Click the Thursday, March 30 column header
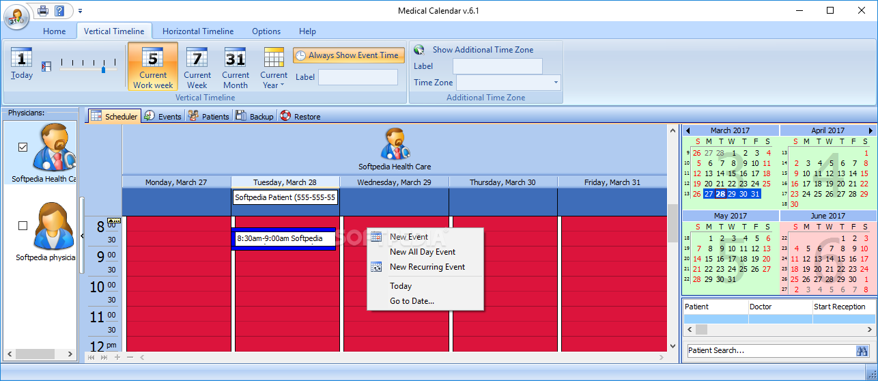The height and width of the screenshot is (381, 878). coord(502,182)
